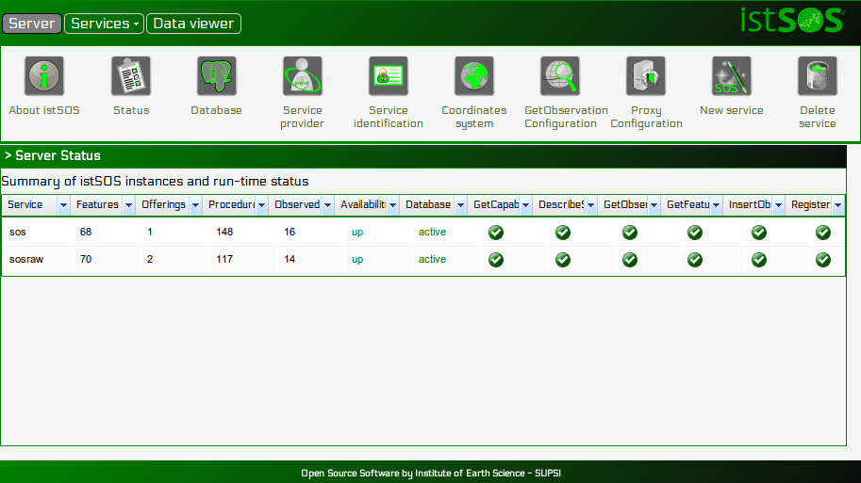Open the About istSOS icon
Viewport: 861px width, 483px height.
pos(44,75)
